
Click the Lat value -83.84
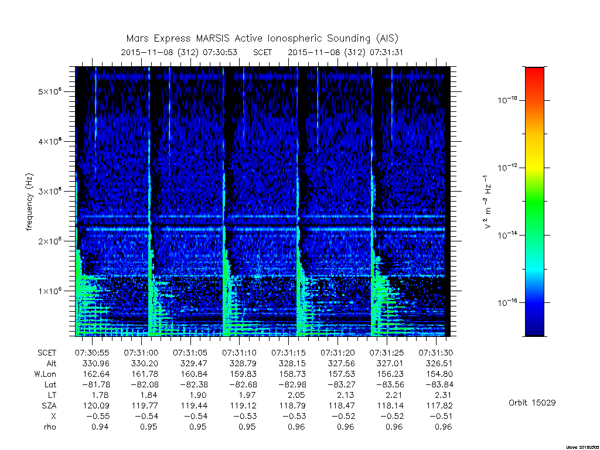[x=439, y=384]
